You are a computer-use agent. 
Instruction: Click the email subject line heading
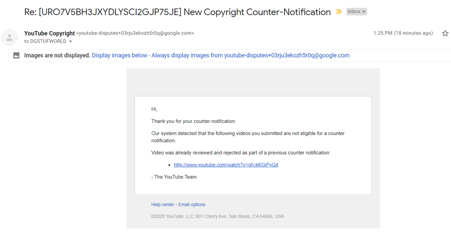tap(177, 12)
